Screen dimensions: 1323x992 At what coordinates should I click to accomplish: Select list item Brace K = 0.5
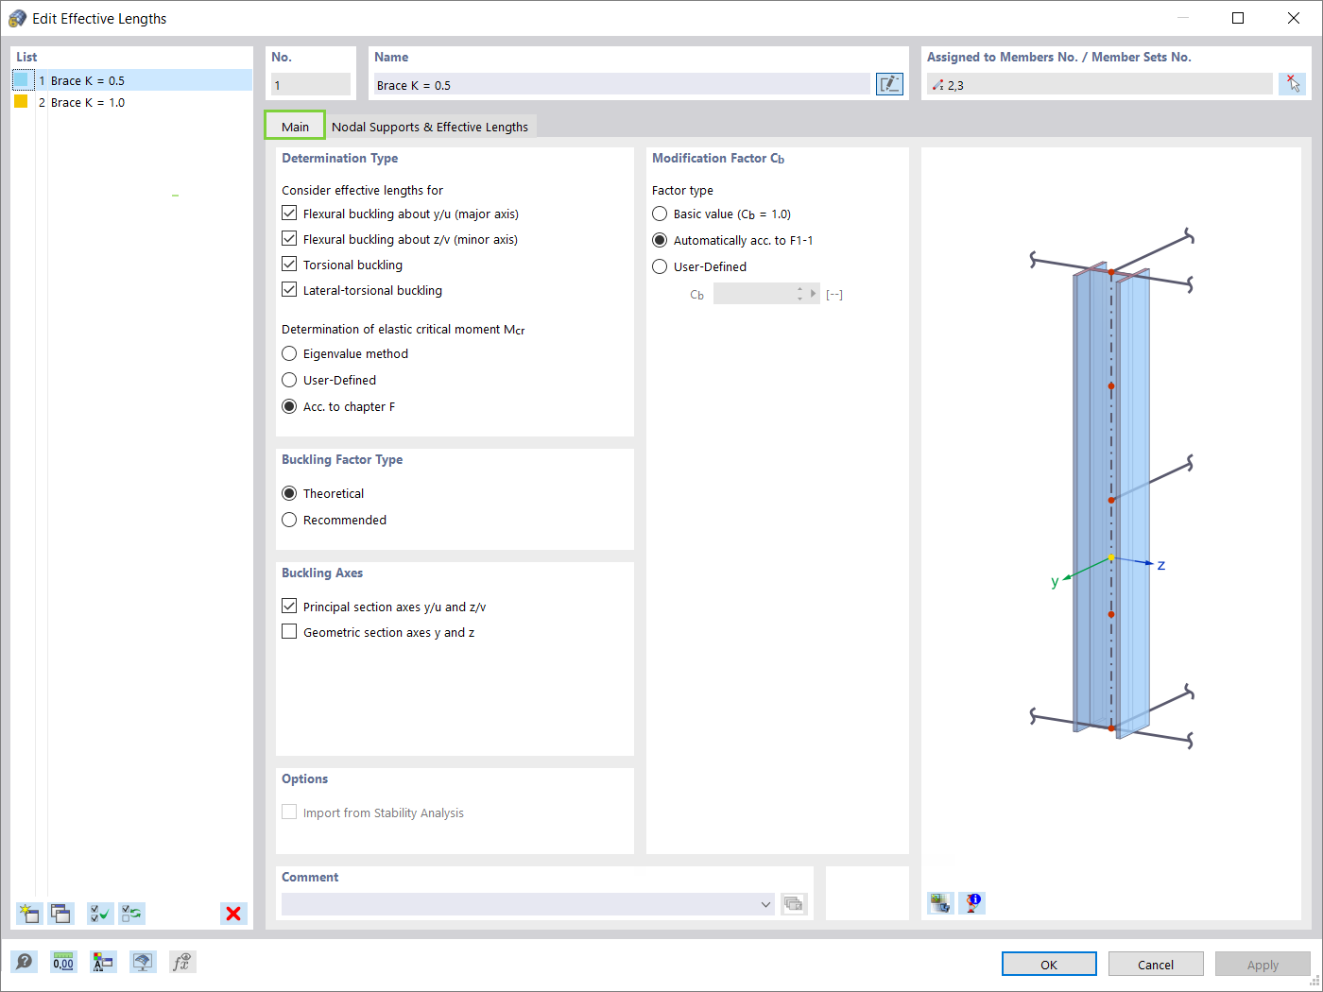click(x=132, y=80)
